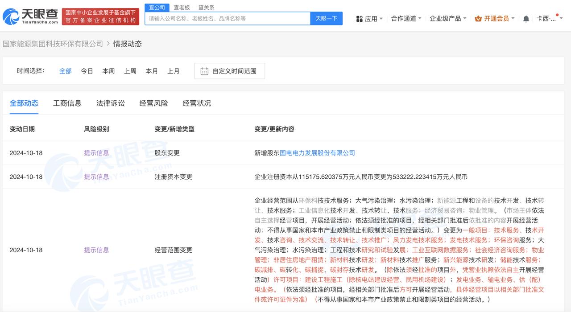This screenshot has height=312, width=571.
Task: Open 国家能源集团科技环保有限公司 breadcrumb link
Action: coord(53,44)
